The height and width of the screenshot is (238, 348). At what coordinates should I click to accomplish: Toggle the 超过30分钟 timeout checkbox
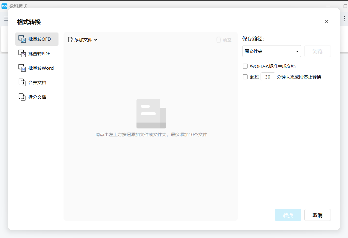coord(245,77)
